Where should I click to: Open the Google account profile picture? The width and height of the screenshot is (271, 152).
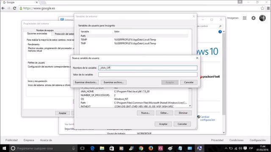pos(263,18)
